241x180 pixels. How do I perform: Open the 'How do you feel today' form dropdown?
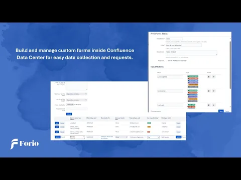[77, 100]
